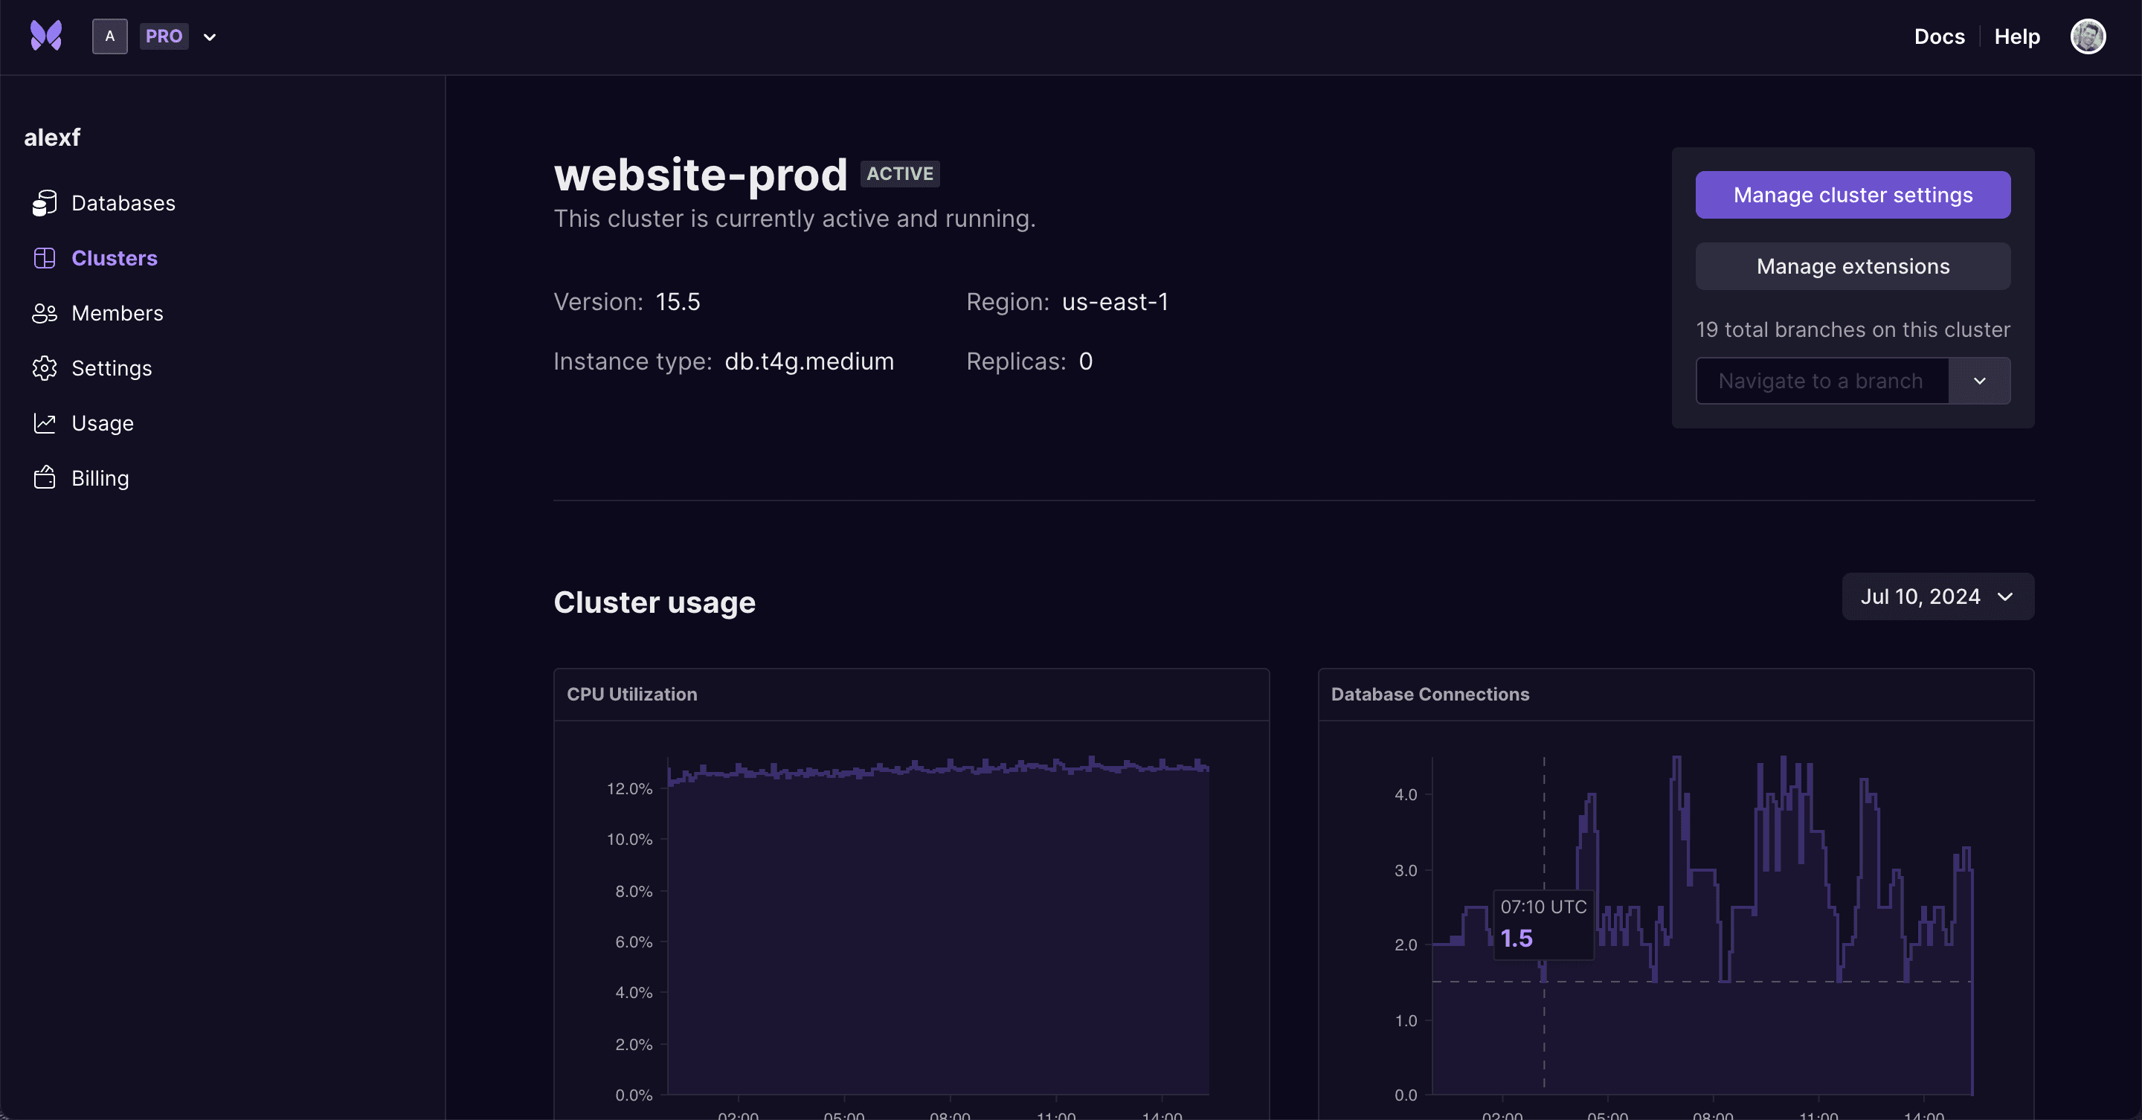Click the Settings gear icon
This screenshot has width=2142, height=1120.
coord(45,367)
